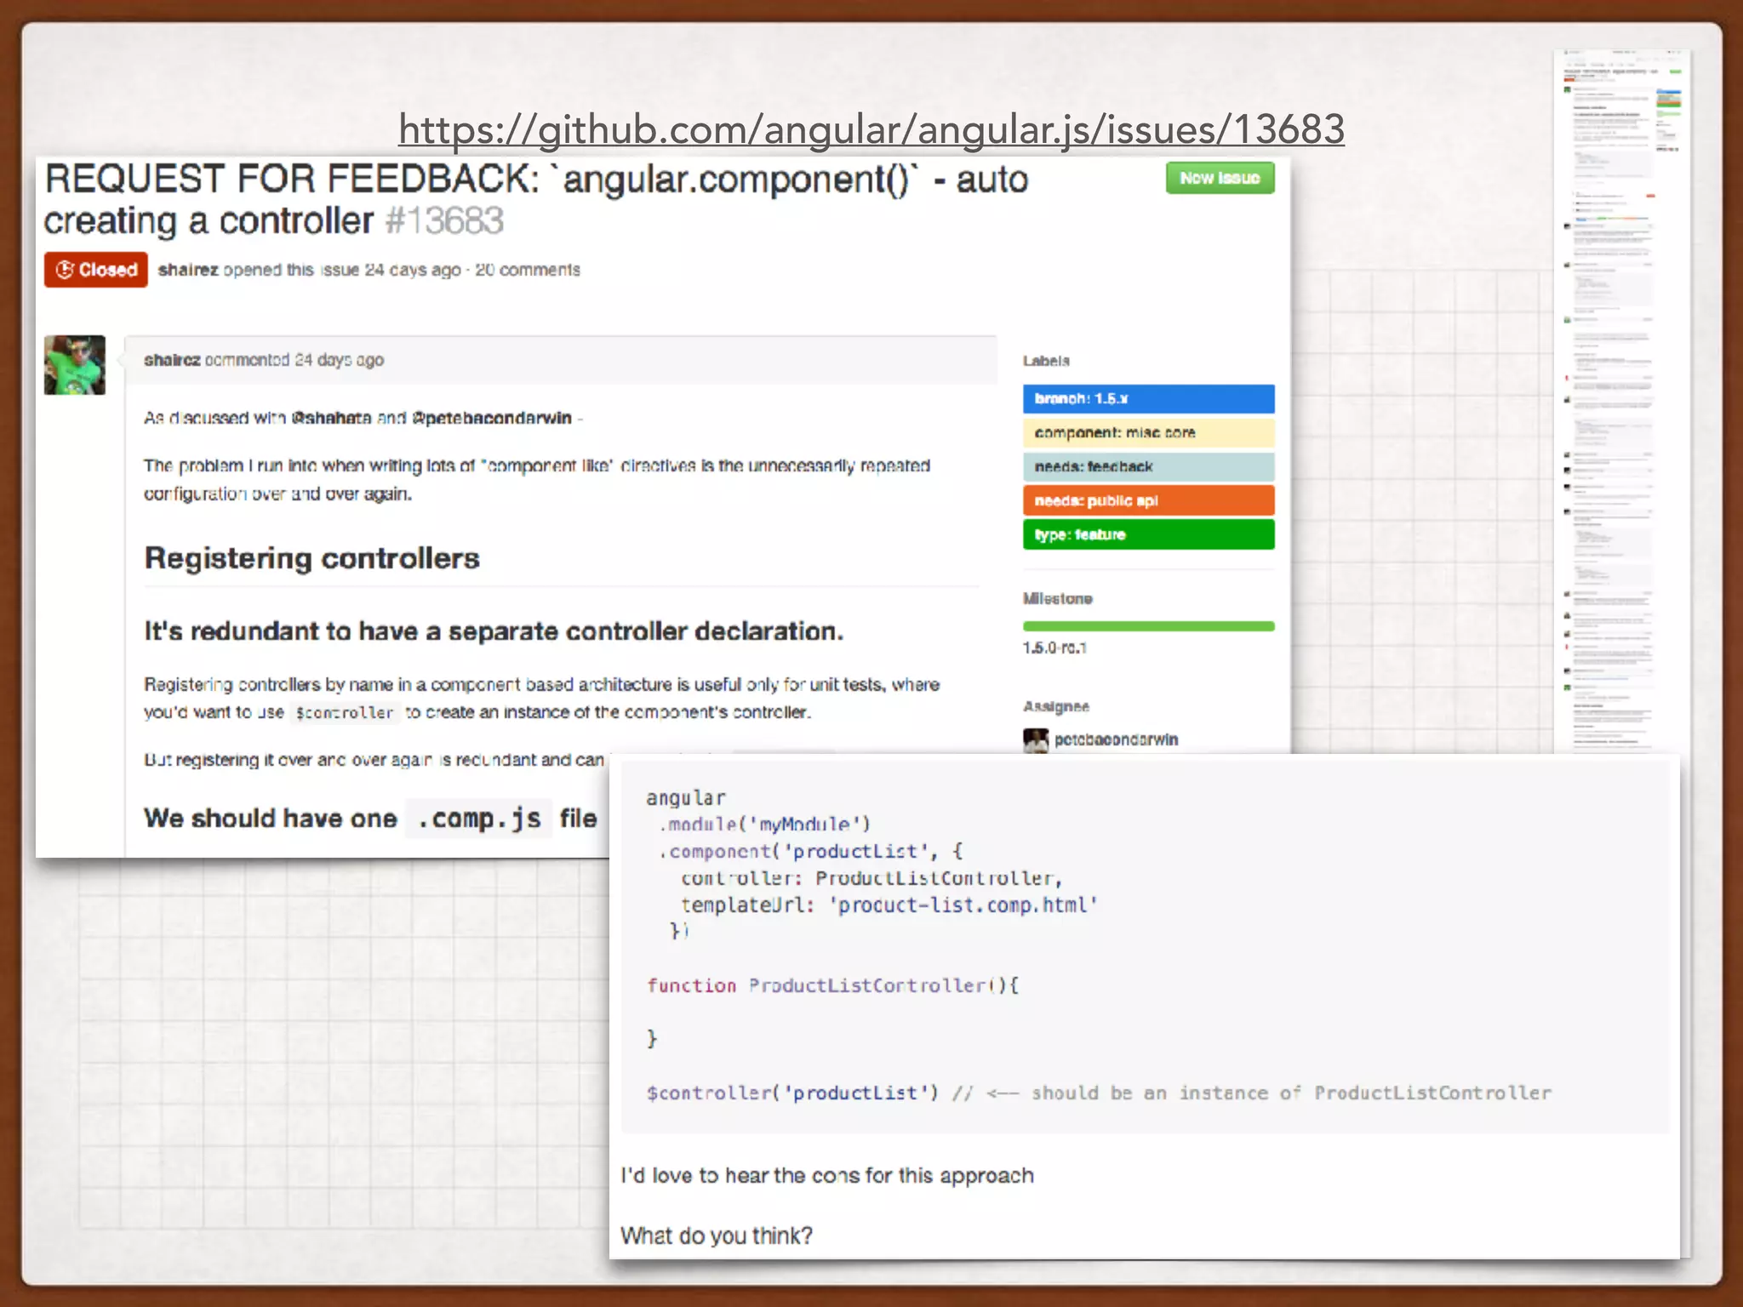Viewport: 1743px width, 1307px height.
Task: Click the '20 comments' text
Action: 528,270
